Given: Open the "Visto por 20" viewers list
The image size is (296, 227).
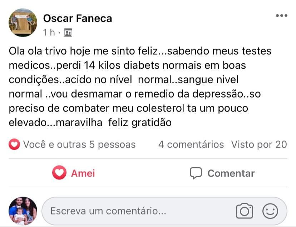Looking at the screenshot, I should point(259,145).
